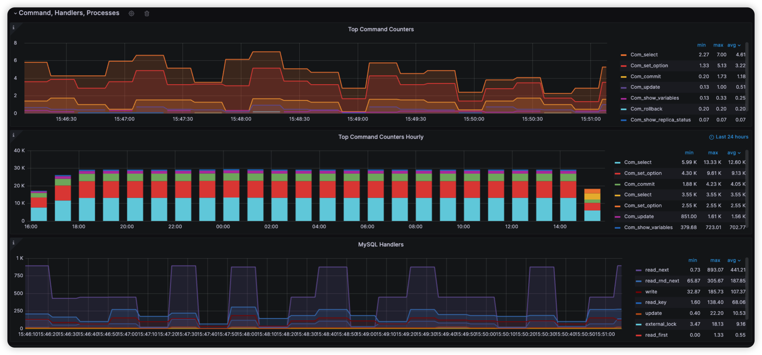Viewport: 762px width, 355px height.
Task: Open the MySQL Handlers panel title menu
Action: tap(381, 244)
